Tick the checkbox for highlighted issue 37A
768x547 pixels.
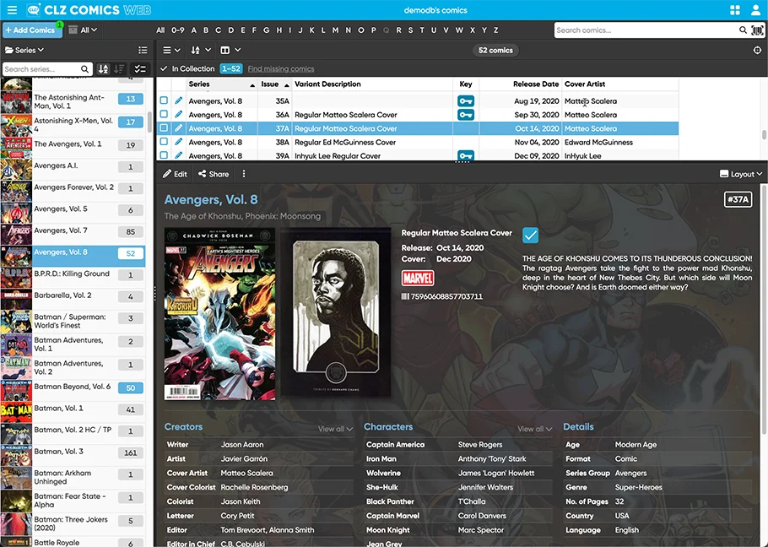[x=164, y=127]
